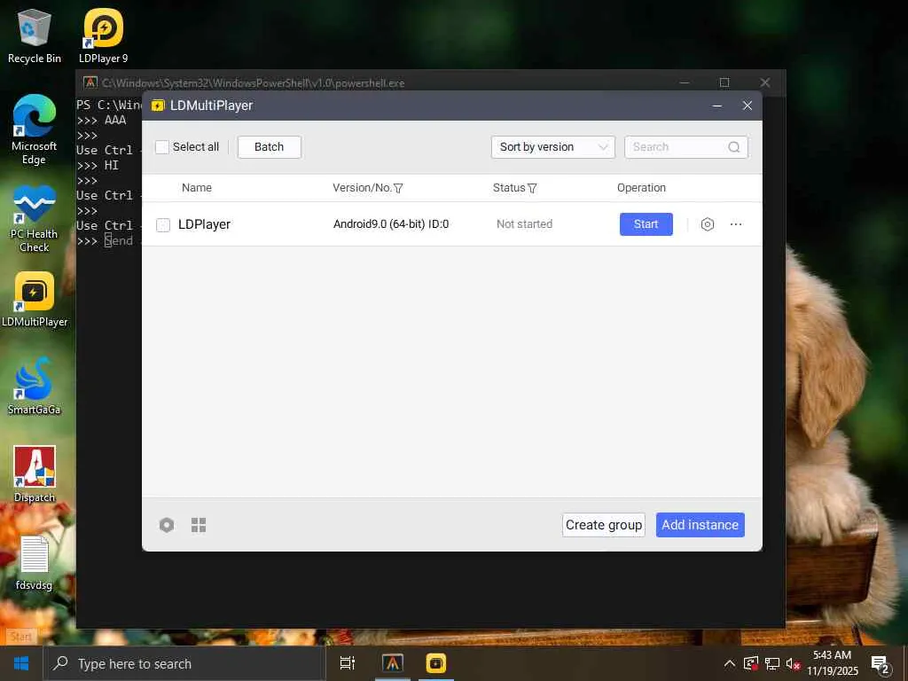Open security warning tray icon
Image resolution: width=908 pixels, height=681 pixels.
[751, 663]
